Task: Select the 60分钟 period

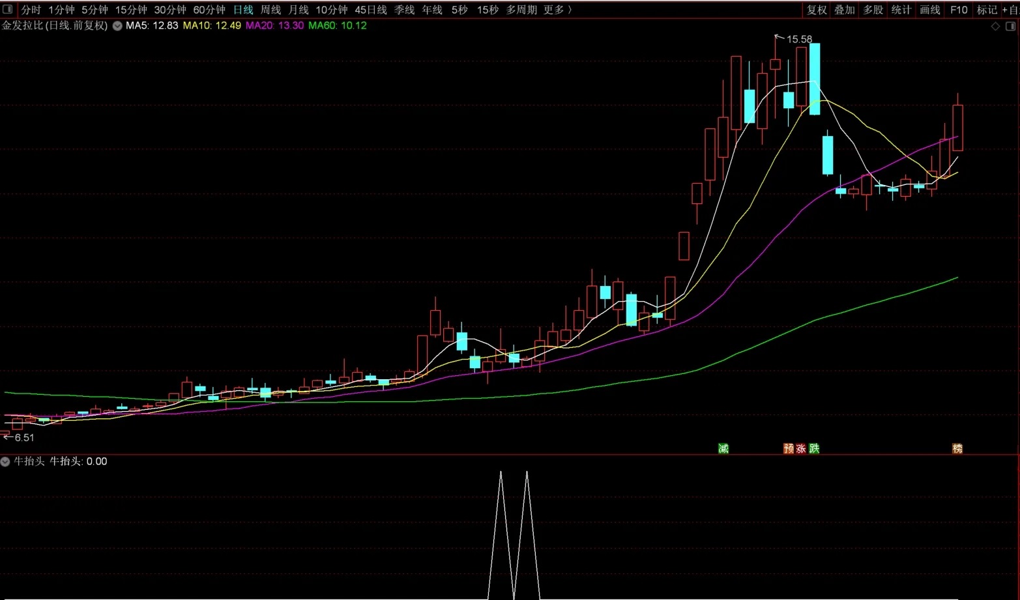Action: pyautogui.click(x=209, y=10)
